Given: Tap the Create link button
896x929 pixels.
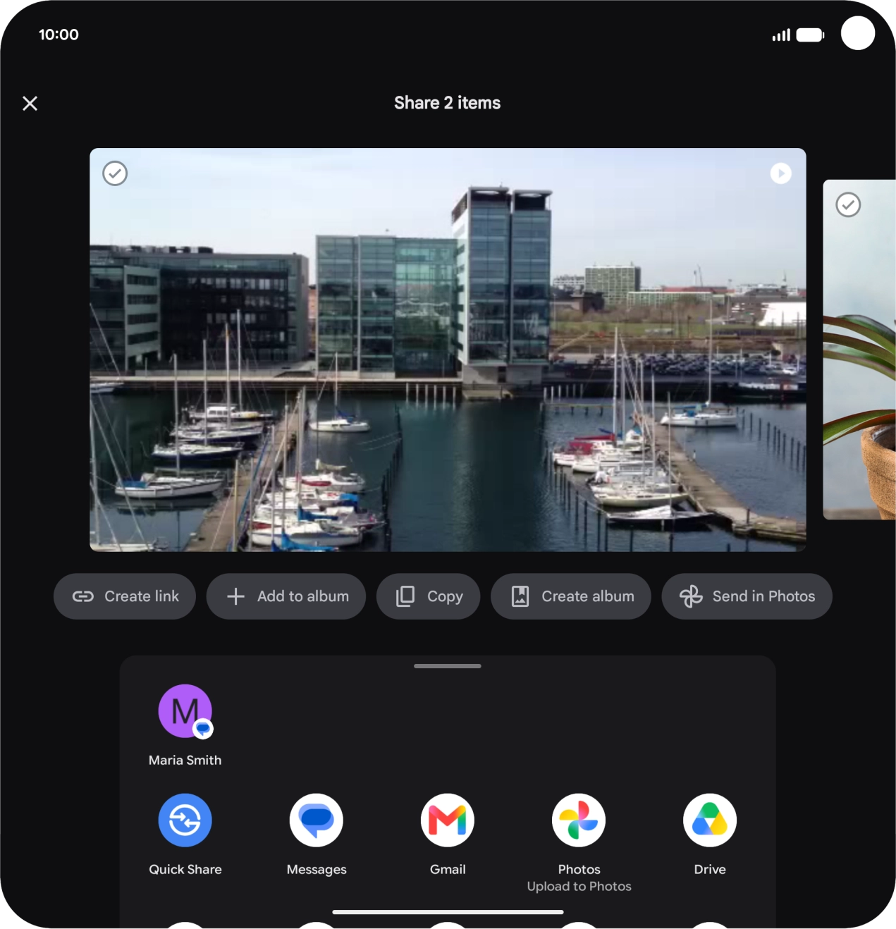Looking at the screenshot, I should (125, 596).
